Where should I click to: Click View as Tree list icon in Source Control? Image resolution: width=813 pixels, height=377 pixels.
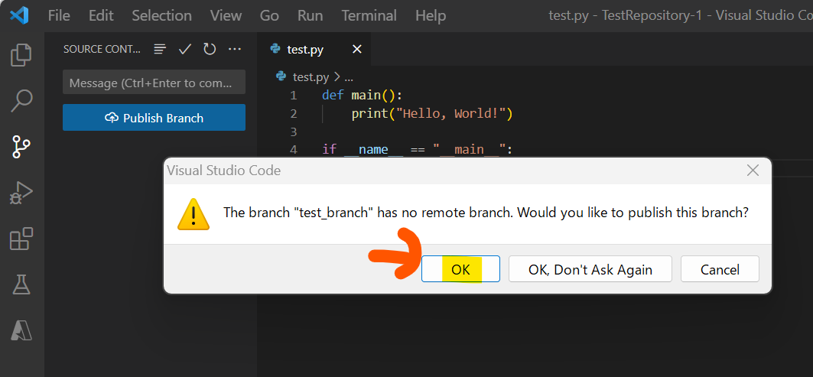tap(160, 49)
